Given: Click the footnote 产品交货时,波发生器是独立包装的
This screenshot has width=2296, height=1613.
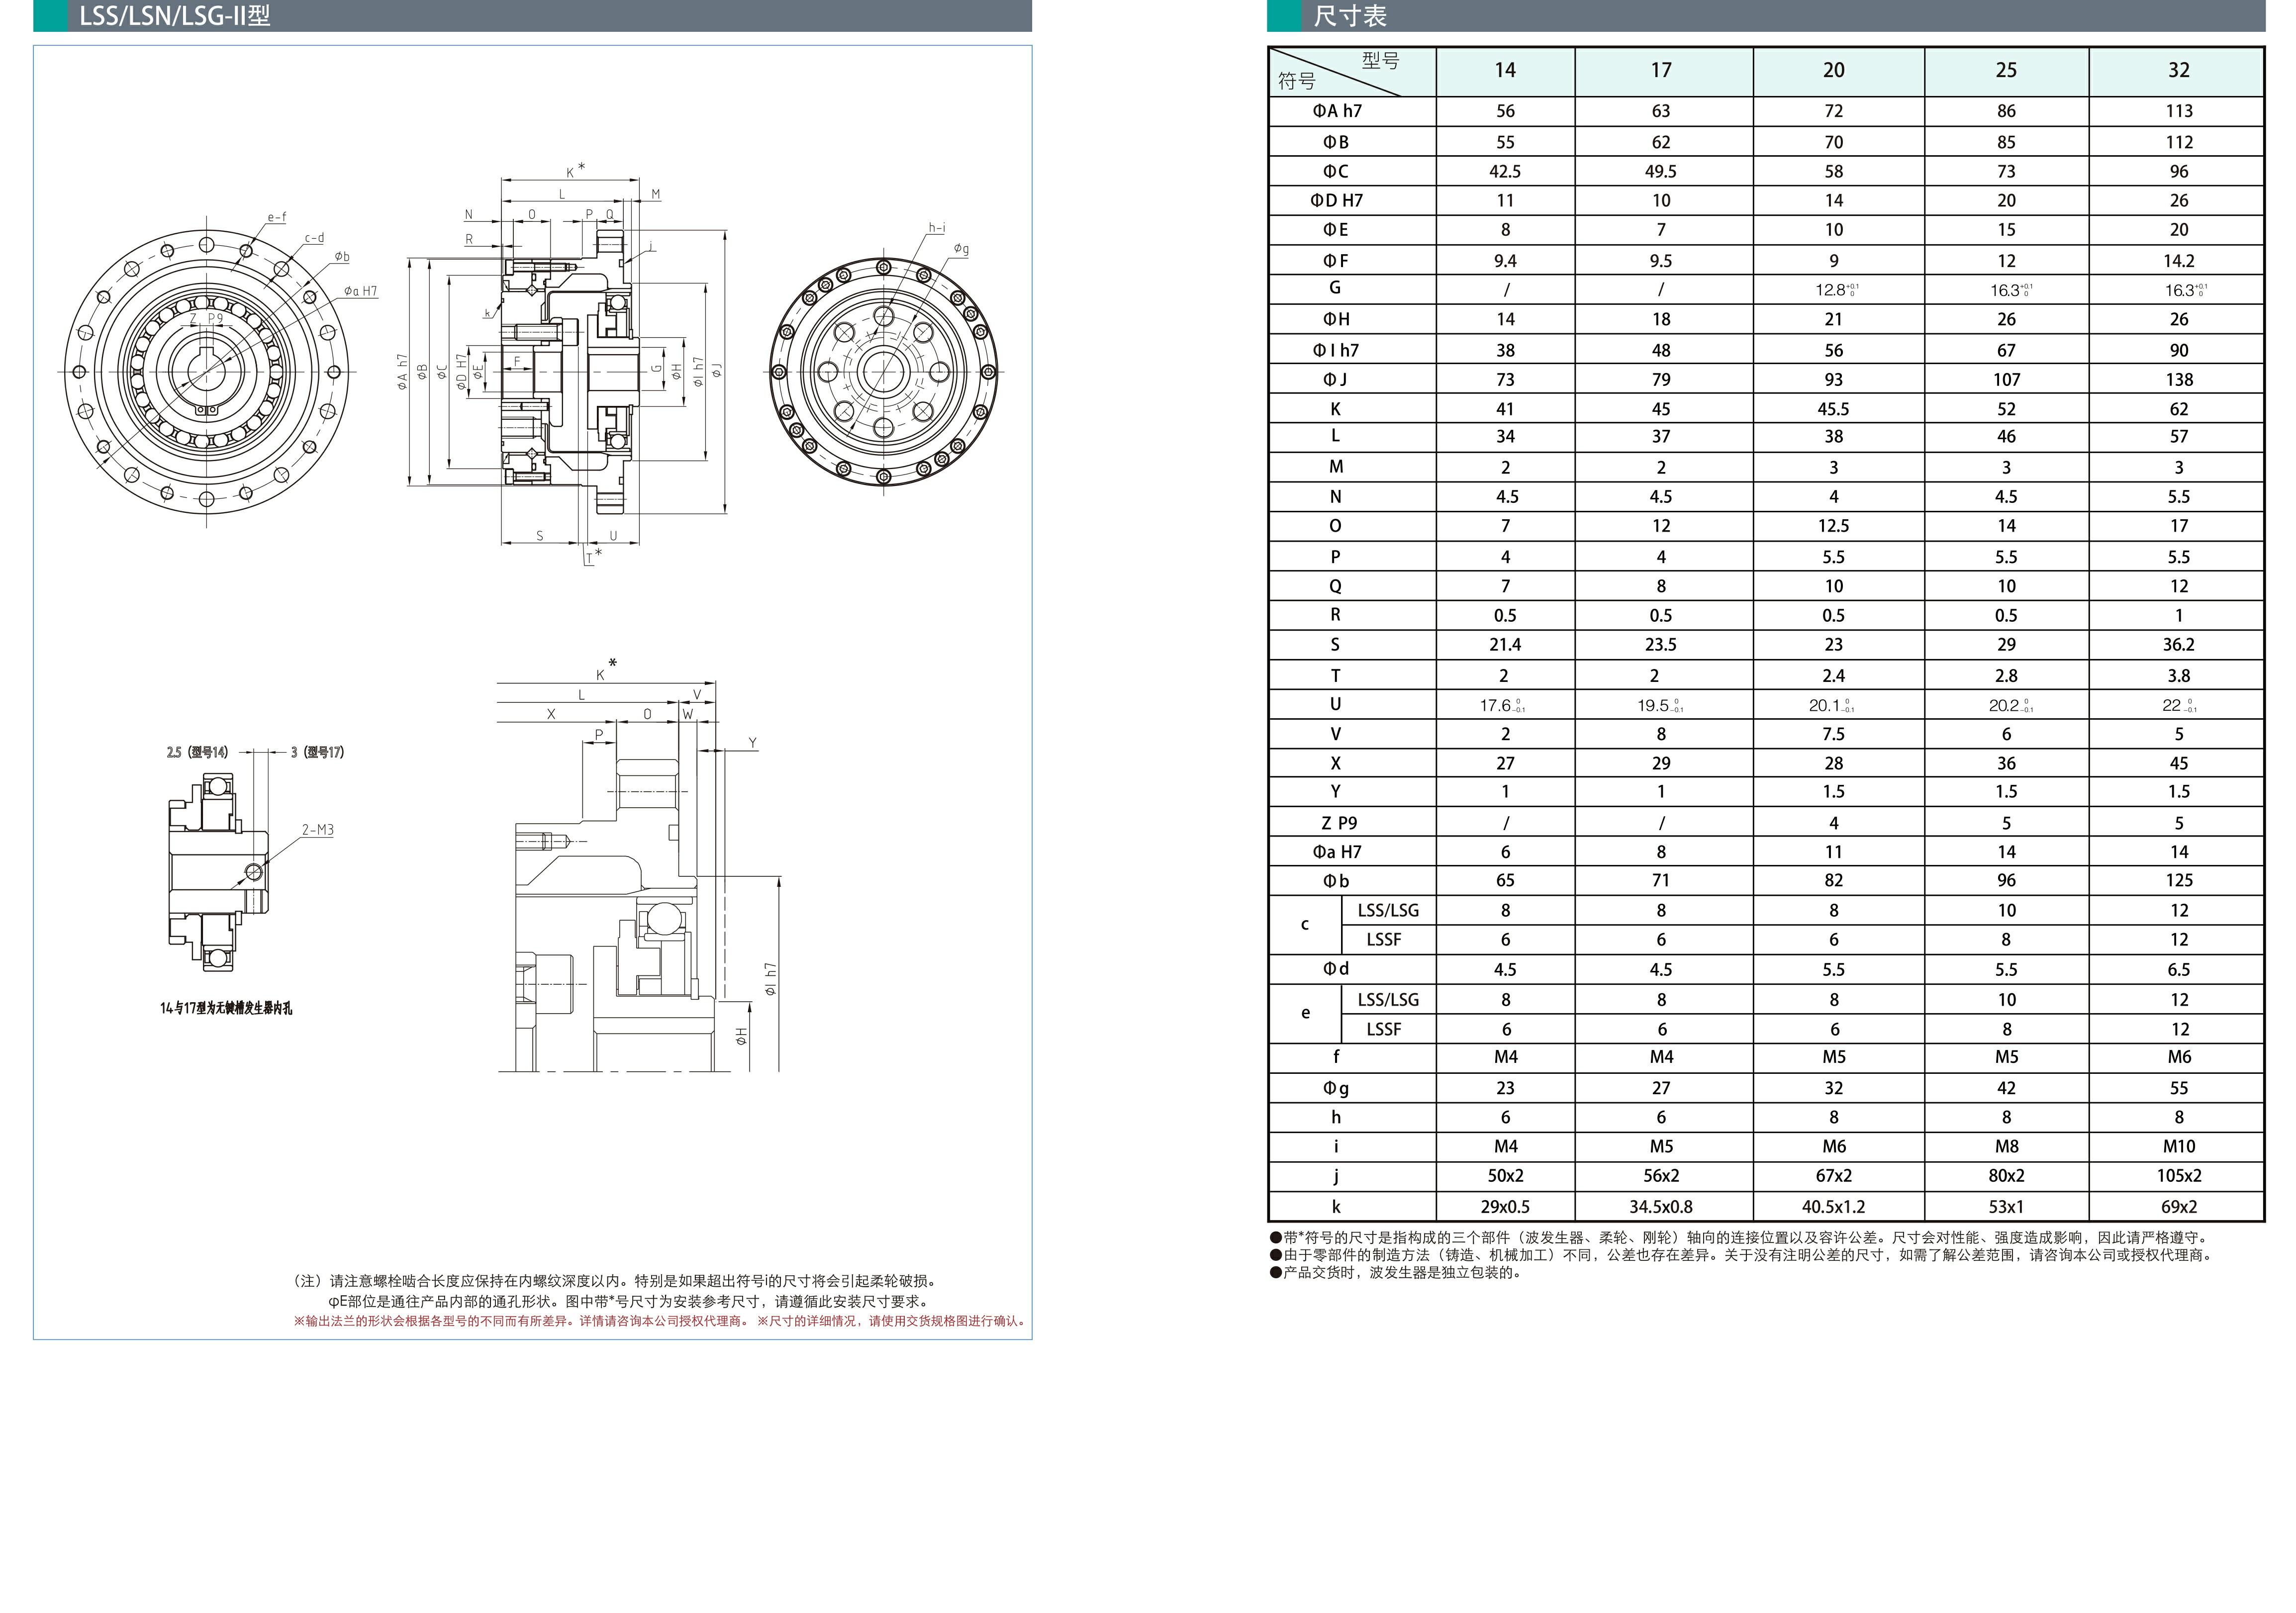Looking at the screenshot, I should (1395, 1273).
